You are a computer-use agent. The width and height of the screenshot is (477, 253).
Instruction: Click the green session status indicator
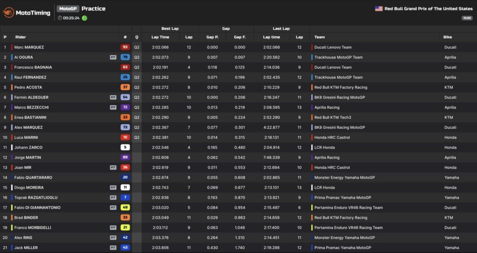pyautogui.click(x=85, y=18)
